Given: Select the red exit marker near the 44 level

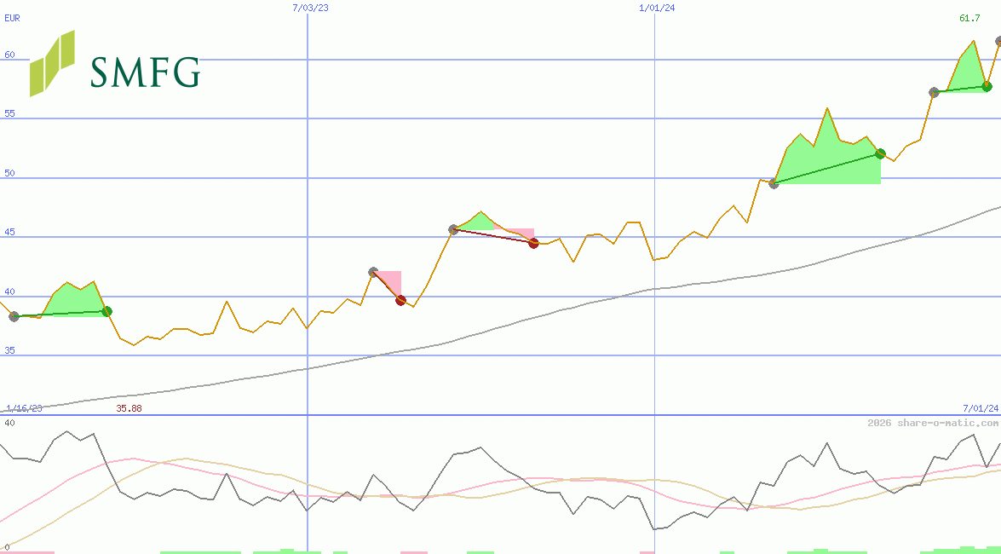Looking at the screenshot, I should pyautogui.click(x=532, y=242).
